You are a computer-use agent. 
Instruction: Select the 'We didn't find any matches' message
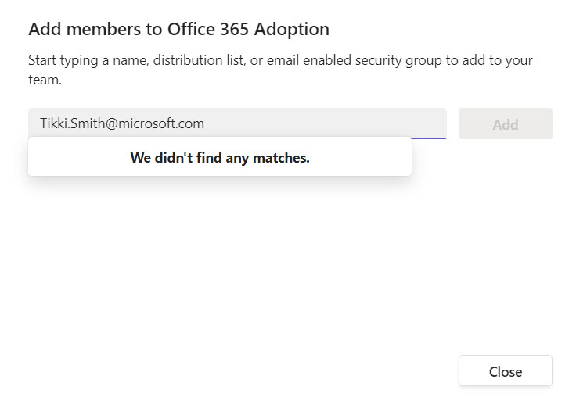[220, 158]
